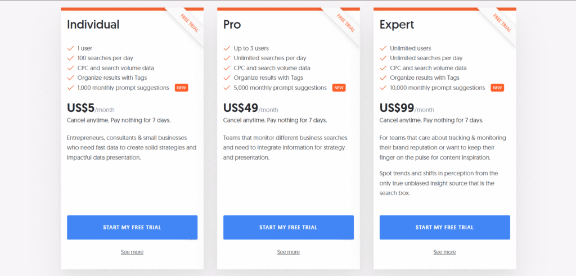Click NEW badge beside 10,000 monthly prompt suggestions
Screen dimensions: 576x276
pyautogui.click(x=497, y=88)
